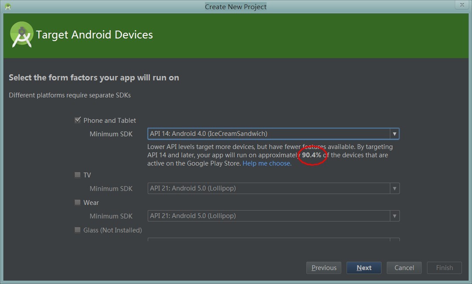Open the partially visible Glass SDK dropdown
The image size is (472, 284).
click(x=273, y=239)
